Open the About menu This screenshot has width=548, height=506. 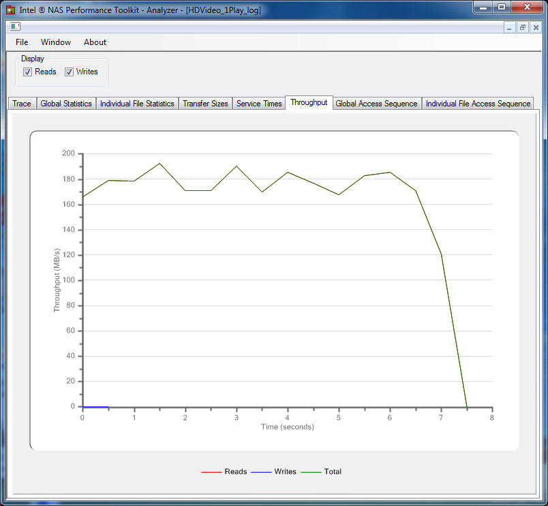click(95, 42)
